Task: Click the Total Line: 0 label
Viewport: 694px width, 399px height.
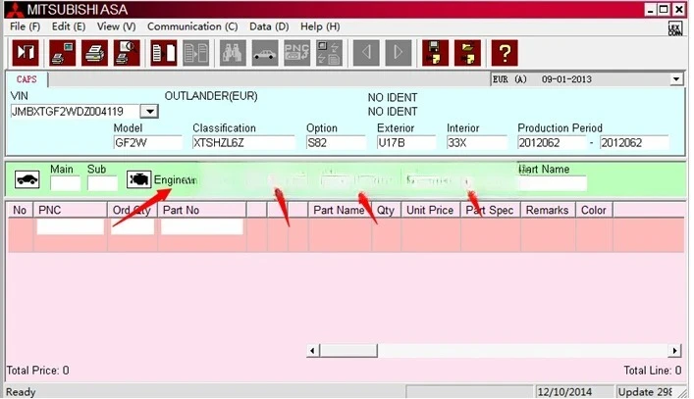Action: point(653,371)
